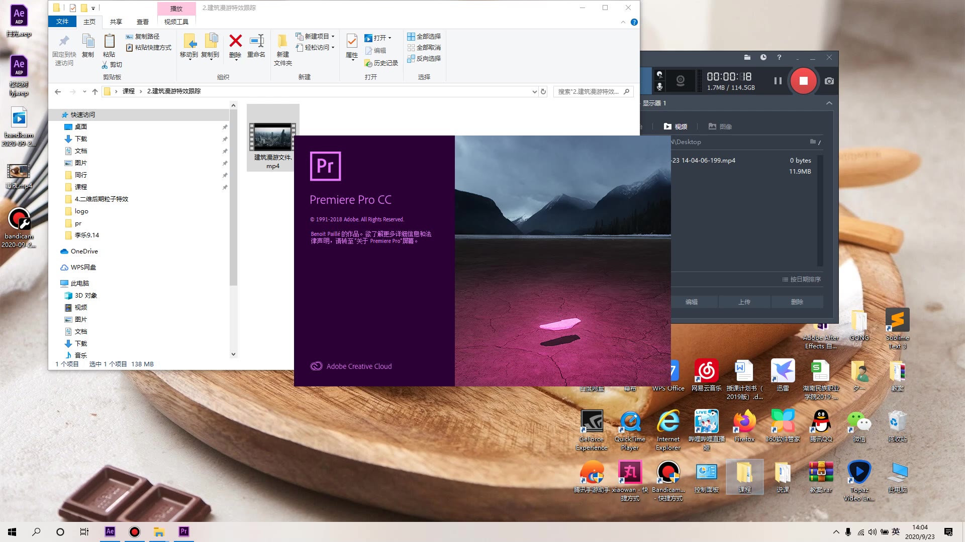Collapse the Explorer ribbon with chevron
The image size is (965, 542).
pos(623,22)
